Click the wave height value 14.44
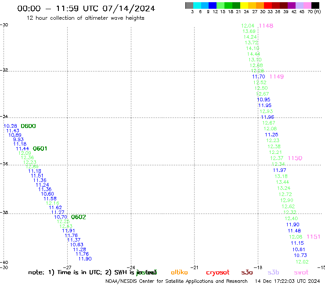Screen dimensions: 325x285 (254, 54)
